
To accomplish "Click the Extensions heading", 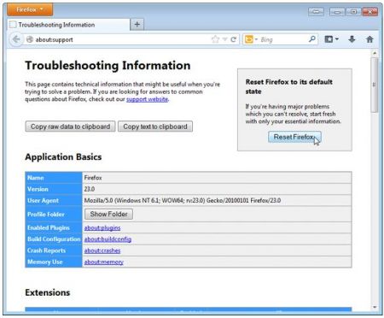I will (48, 292).
